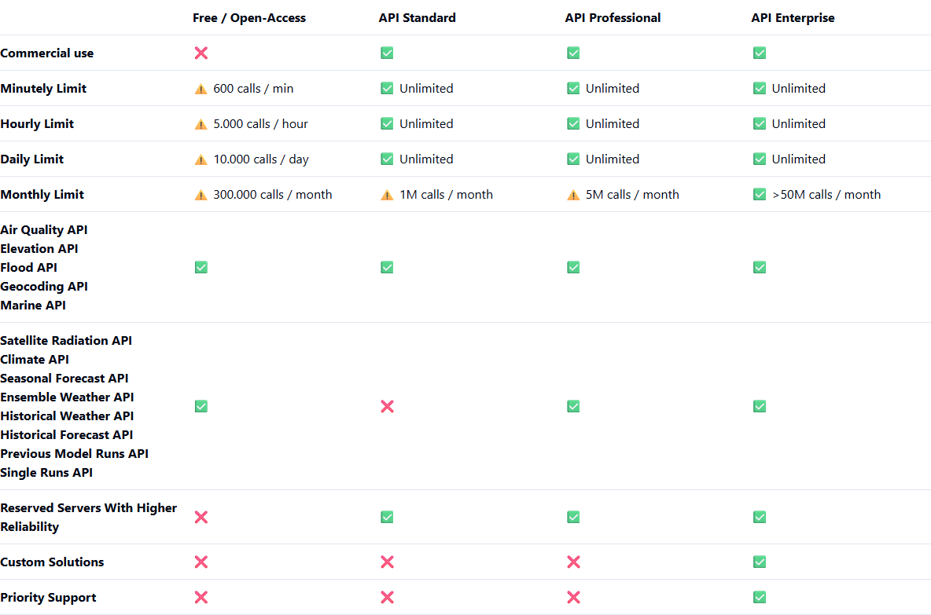
Task: Click the 300.000 calls / month value
Action: 273,195
